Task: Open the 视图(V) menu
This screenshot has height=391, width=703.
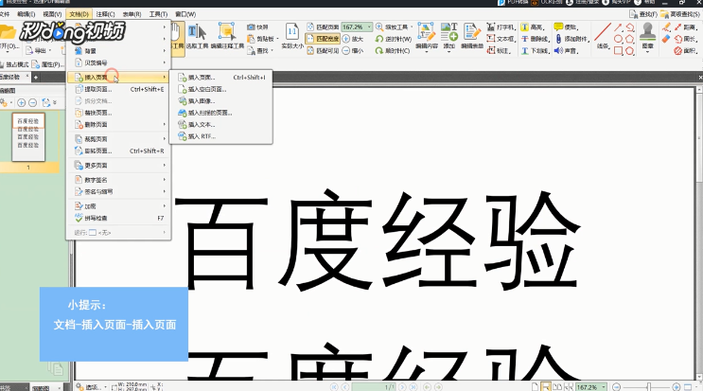Action: click(52, 14)
